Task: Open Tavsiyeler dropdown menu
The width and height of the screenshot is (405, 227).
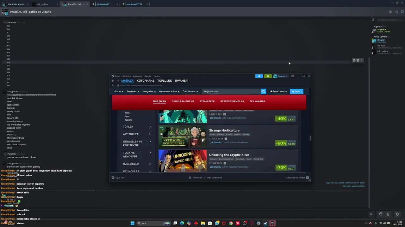Action: point(133,91)
